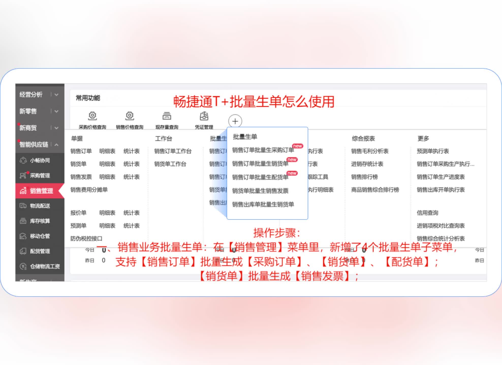Click the 常用功能 heading

tap(88, 98)
